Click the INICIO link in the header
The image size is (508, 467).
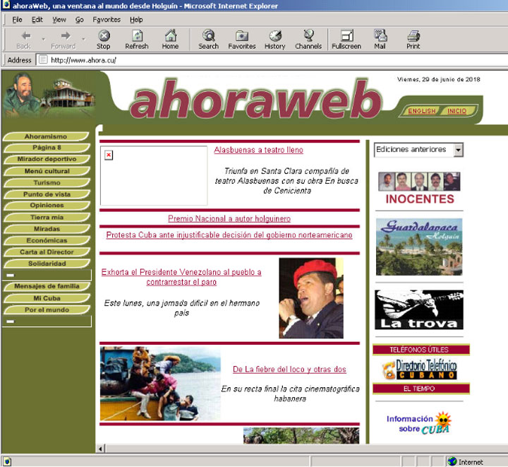pos(456,111)
